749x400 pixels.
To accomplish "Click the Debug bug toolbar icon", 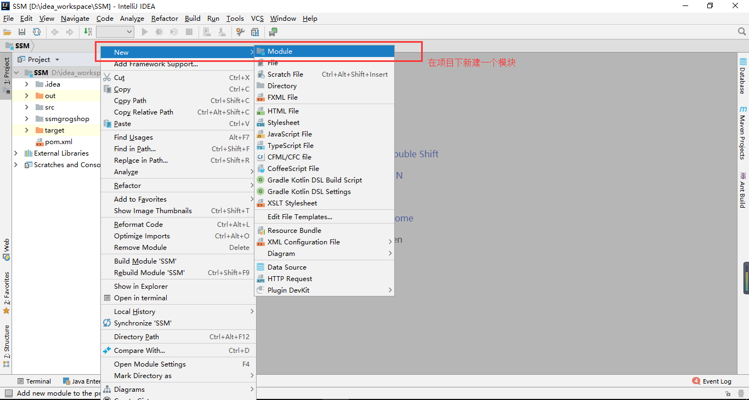I will point(160,32).
